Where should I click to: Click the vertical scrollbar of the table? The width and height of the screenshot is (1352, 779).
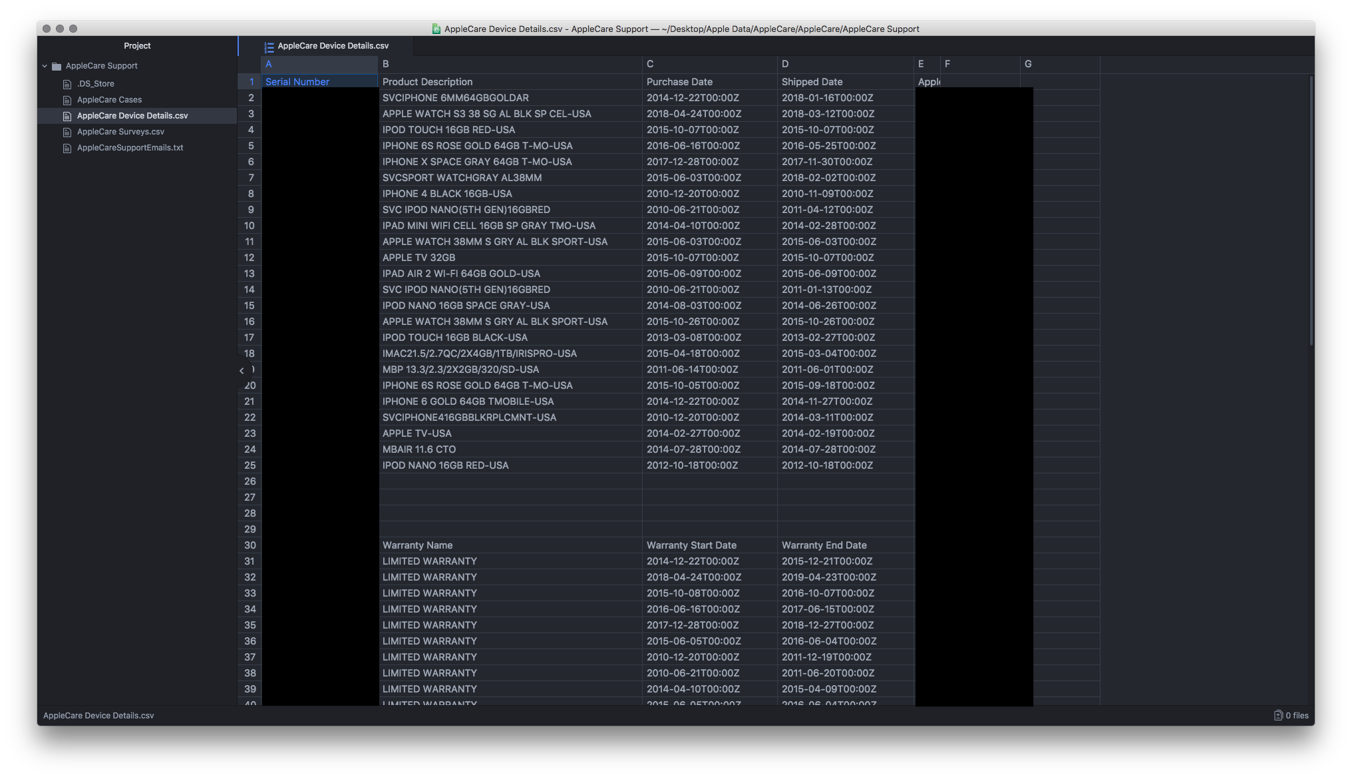(x=1311, y=210)
